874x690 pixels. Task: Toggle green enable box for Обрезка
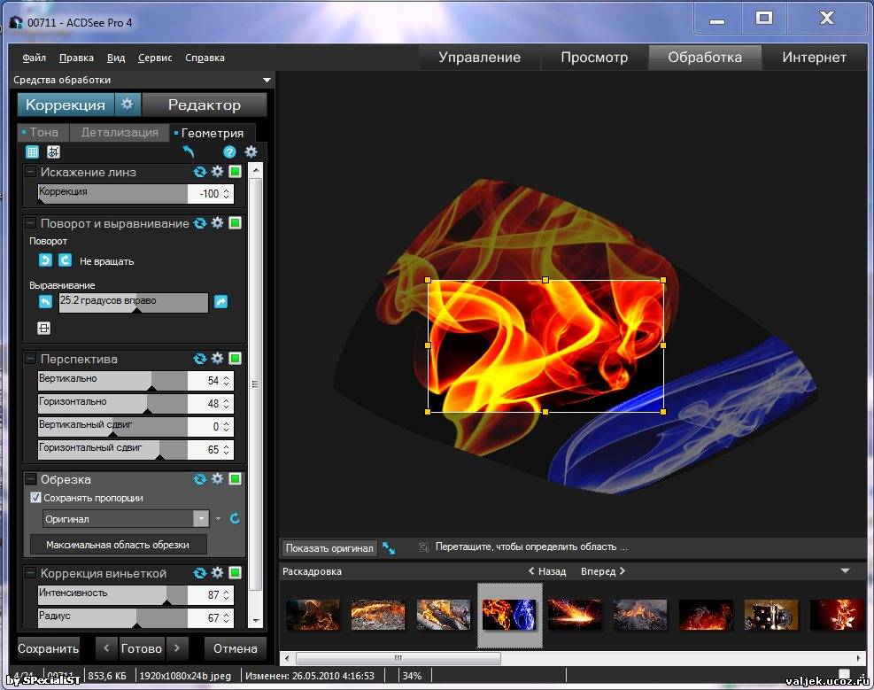(x=235, y=479)
